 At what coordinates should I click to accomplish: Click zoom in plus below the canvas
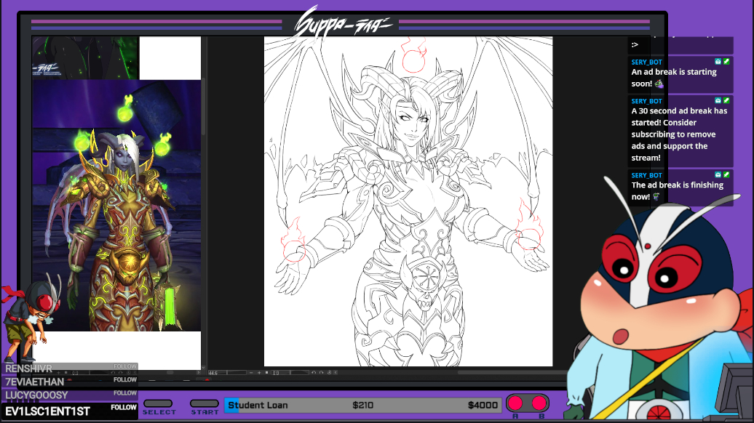260,373
